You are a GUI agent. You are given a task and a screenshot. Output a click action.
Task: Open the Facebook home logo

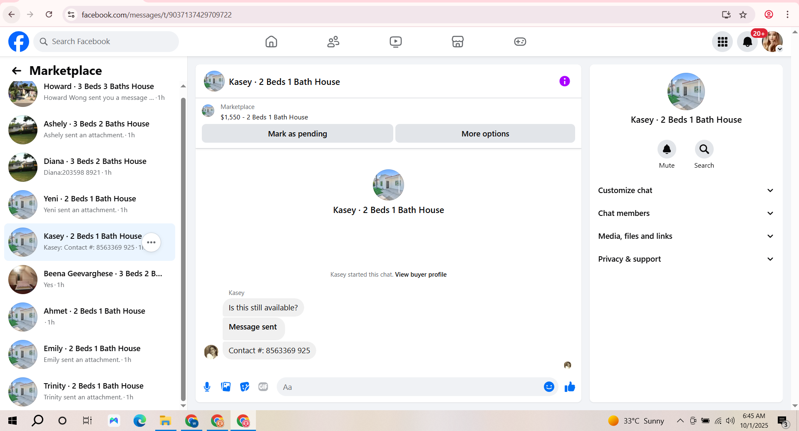tap(19, 42)
